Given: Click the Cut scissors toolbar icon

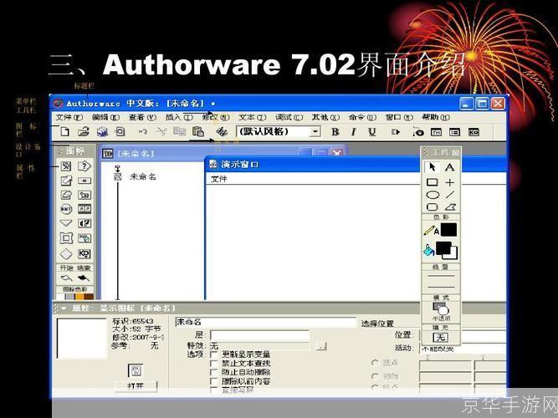Looking at the screenshot, I should [161, 131].
